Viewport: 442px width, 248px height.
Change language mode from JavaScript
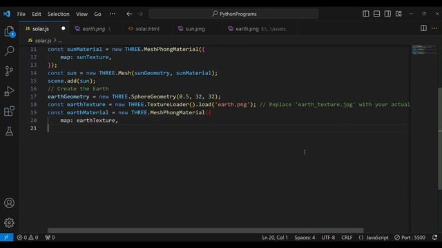tap(377, 237)
